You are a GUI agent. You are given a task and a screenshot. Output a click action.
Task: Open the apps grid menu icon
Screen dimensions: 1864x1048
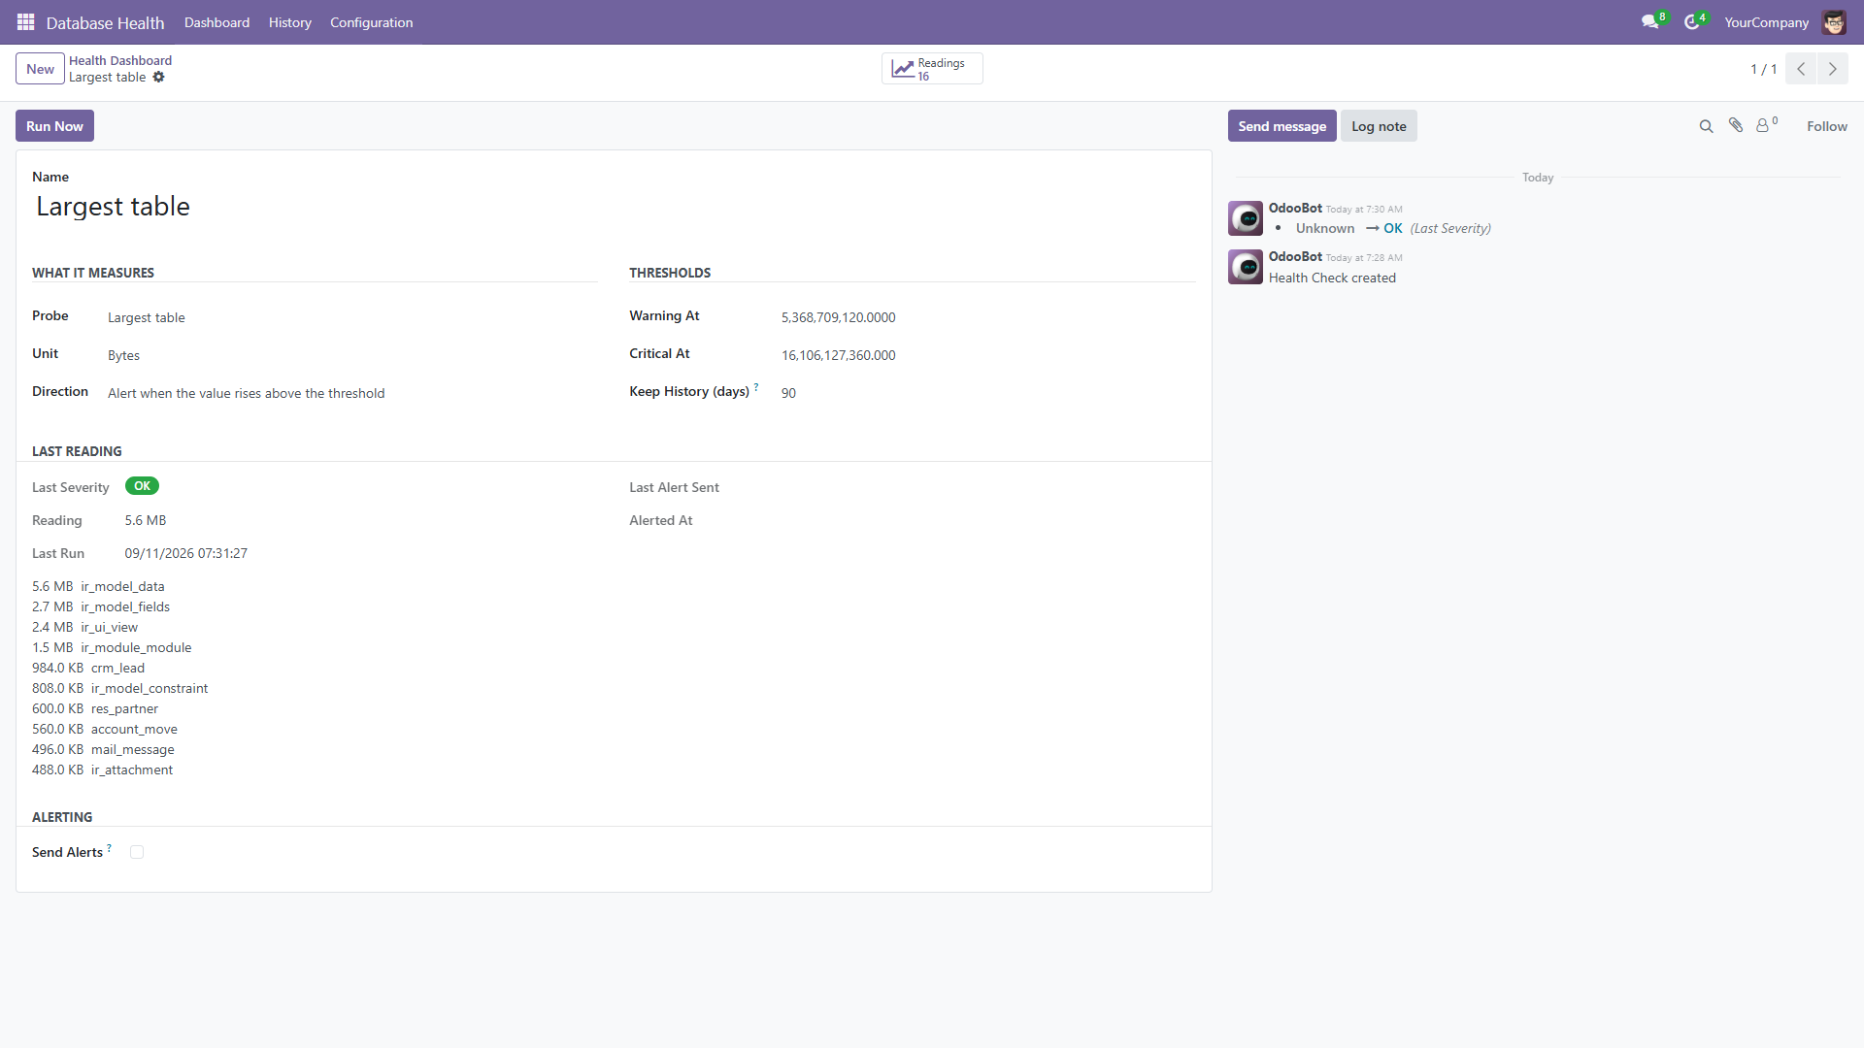26,21
